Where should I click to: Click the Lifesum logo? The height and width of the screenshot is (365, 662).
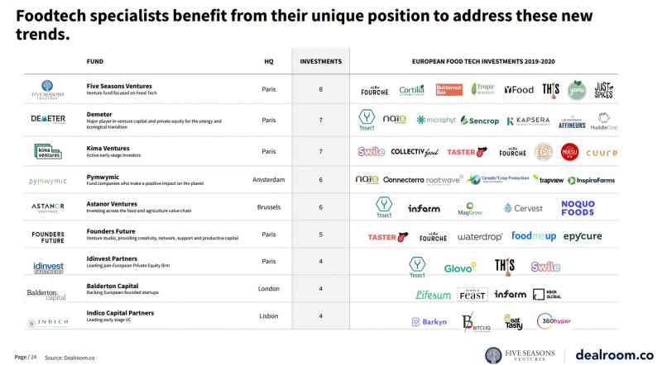tap(434, 294)
